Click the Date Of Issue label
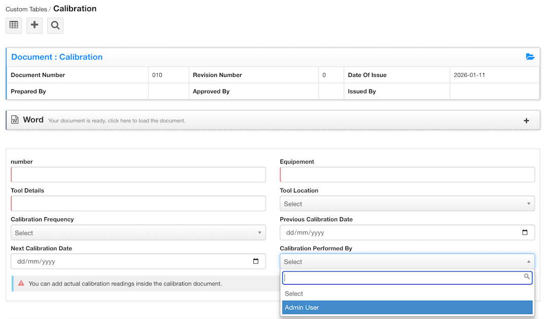This screenshot has width=545, height=319. [367, 75]
